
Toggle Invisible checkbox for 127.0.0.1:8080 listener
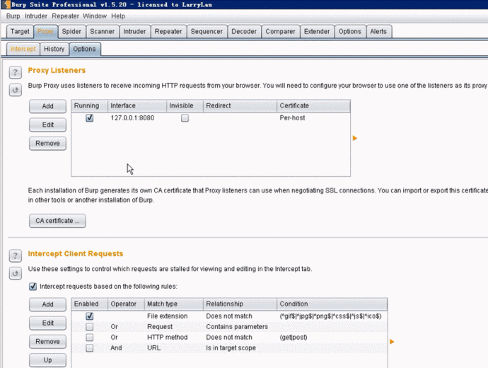click(x=185, y=118)
